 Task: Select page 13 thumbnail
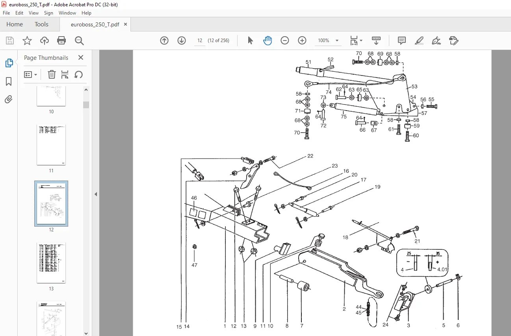[51, 262]
